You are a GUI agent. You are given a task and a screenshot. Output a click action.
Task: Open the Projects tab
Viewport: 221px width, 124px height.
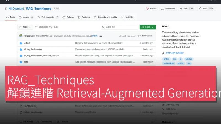tap(84, 17)
